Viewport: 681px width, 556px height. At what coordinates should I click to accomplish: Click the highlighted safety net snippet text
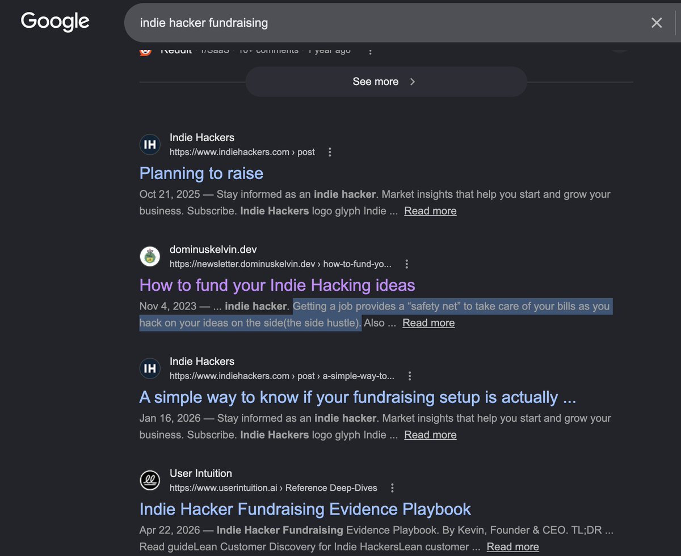tap(376, 314)
